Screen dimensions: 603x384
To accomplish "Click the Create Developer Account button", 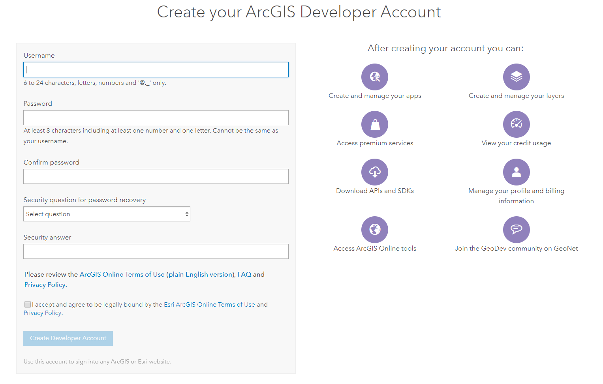I will click(68, 338).
